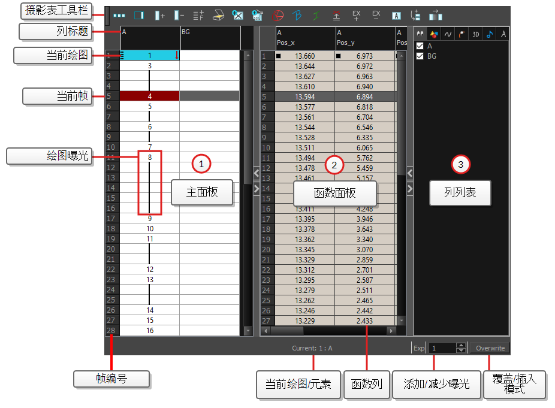
Task: Click the Increase Exposure EX+ icon
Action: [357, 14]
